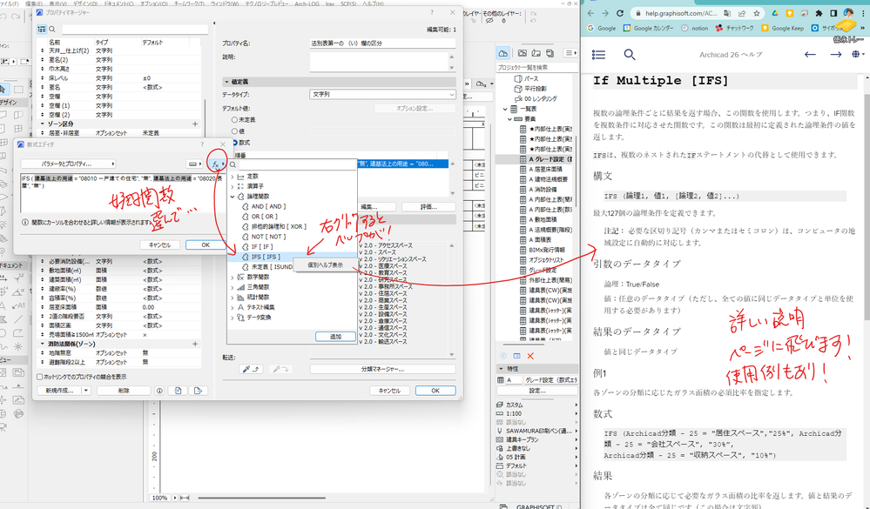Click the 分類マネージャー button

[x=383, y=369]
